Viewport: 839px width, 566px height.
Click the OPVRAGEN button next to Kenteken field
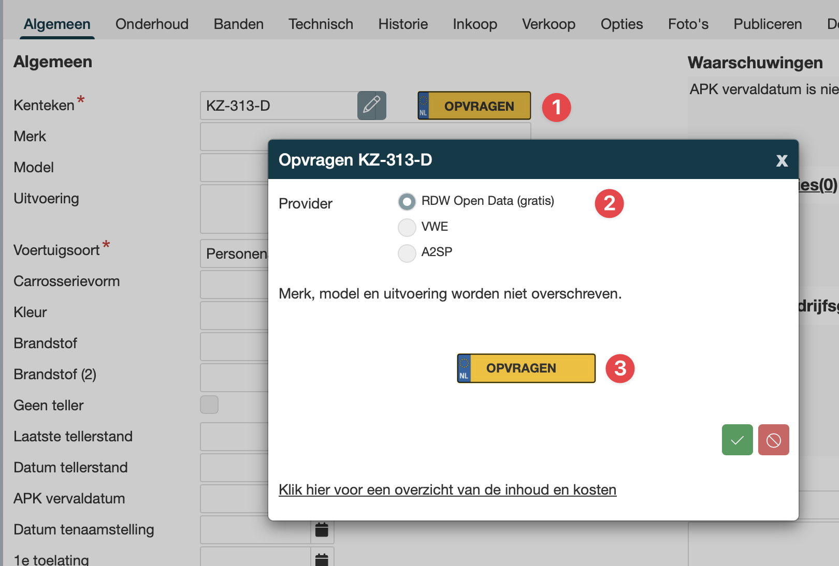point(474,106)
